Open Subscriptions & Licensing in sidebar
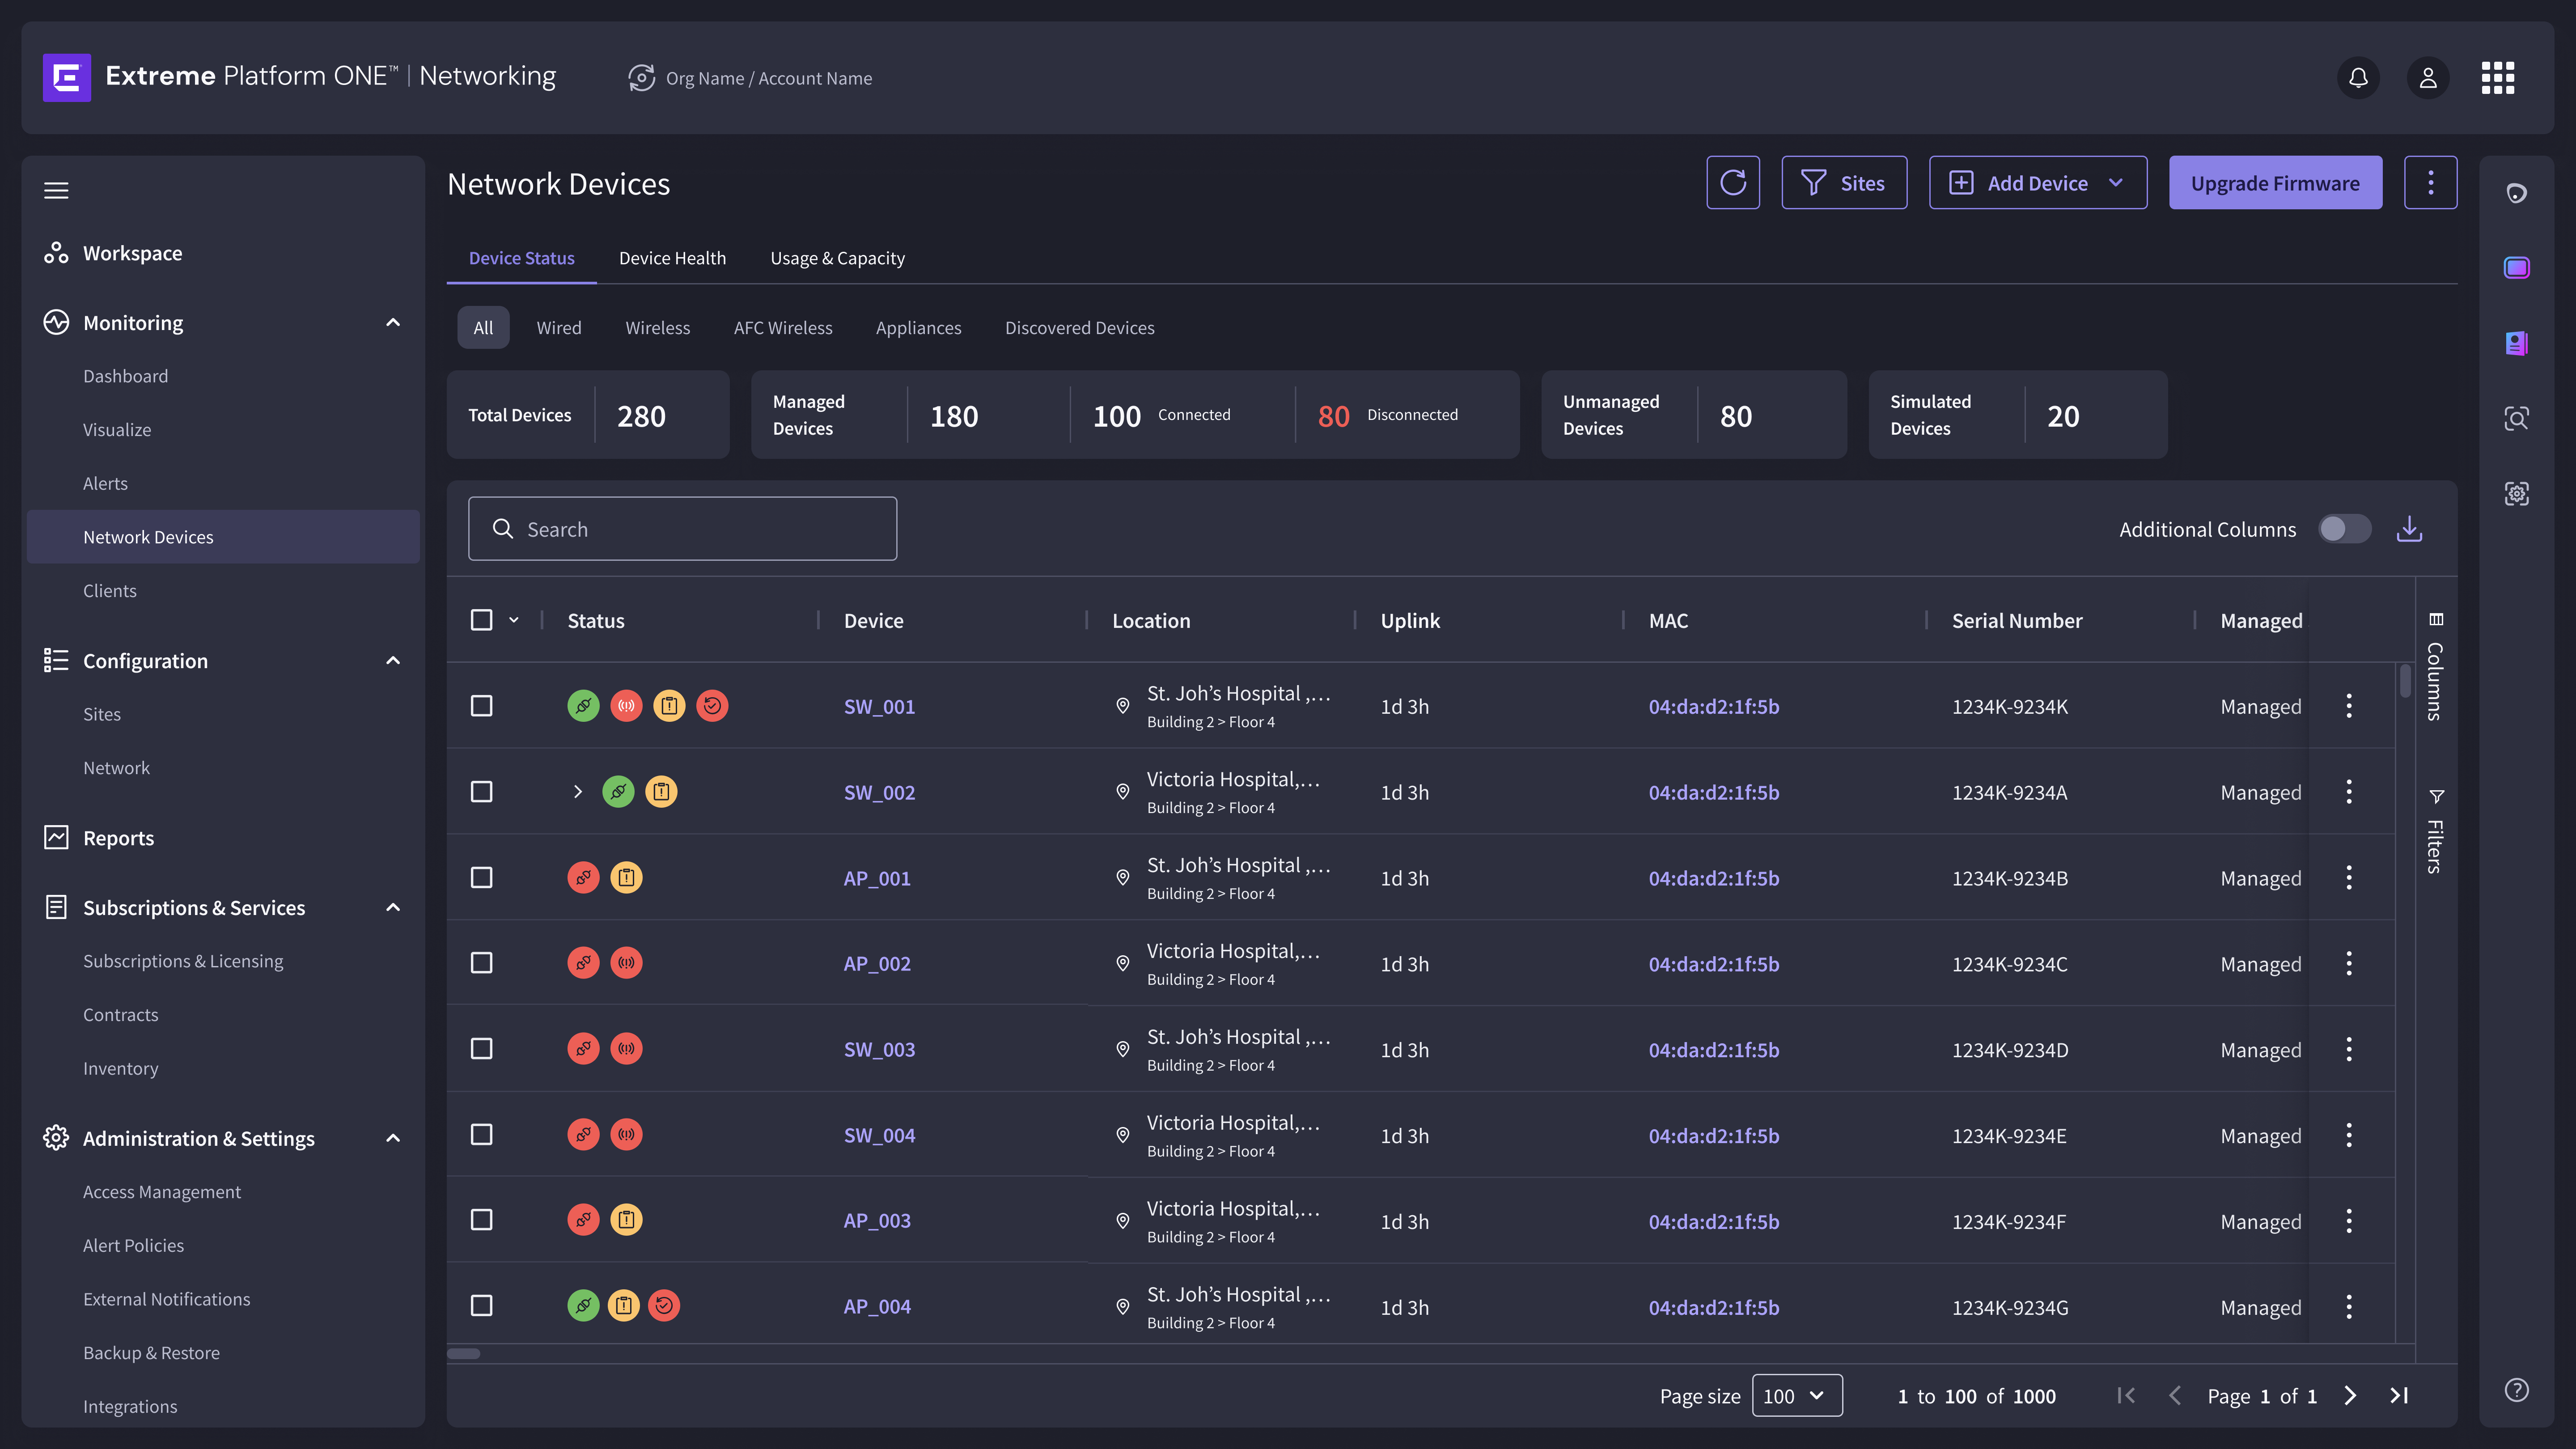 click(x=183, y=961)
